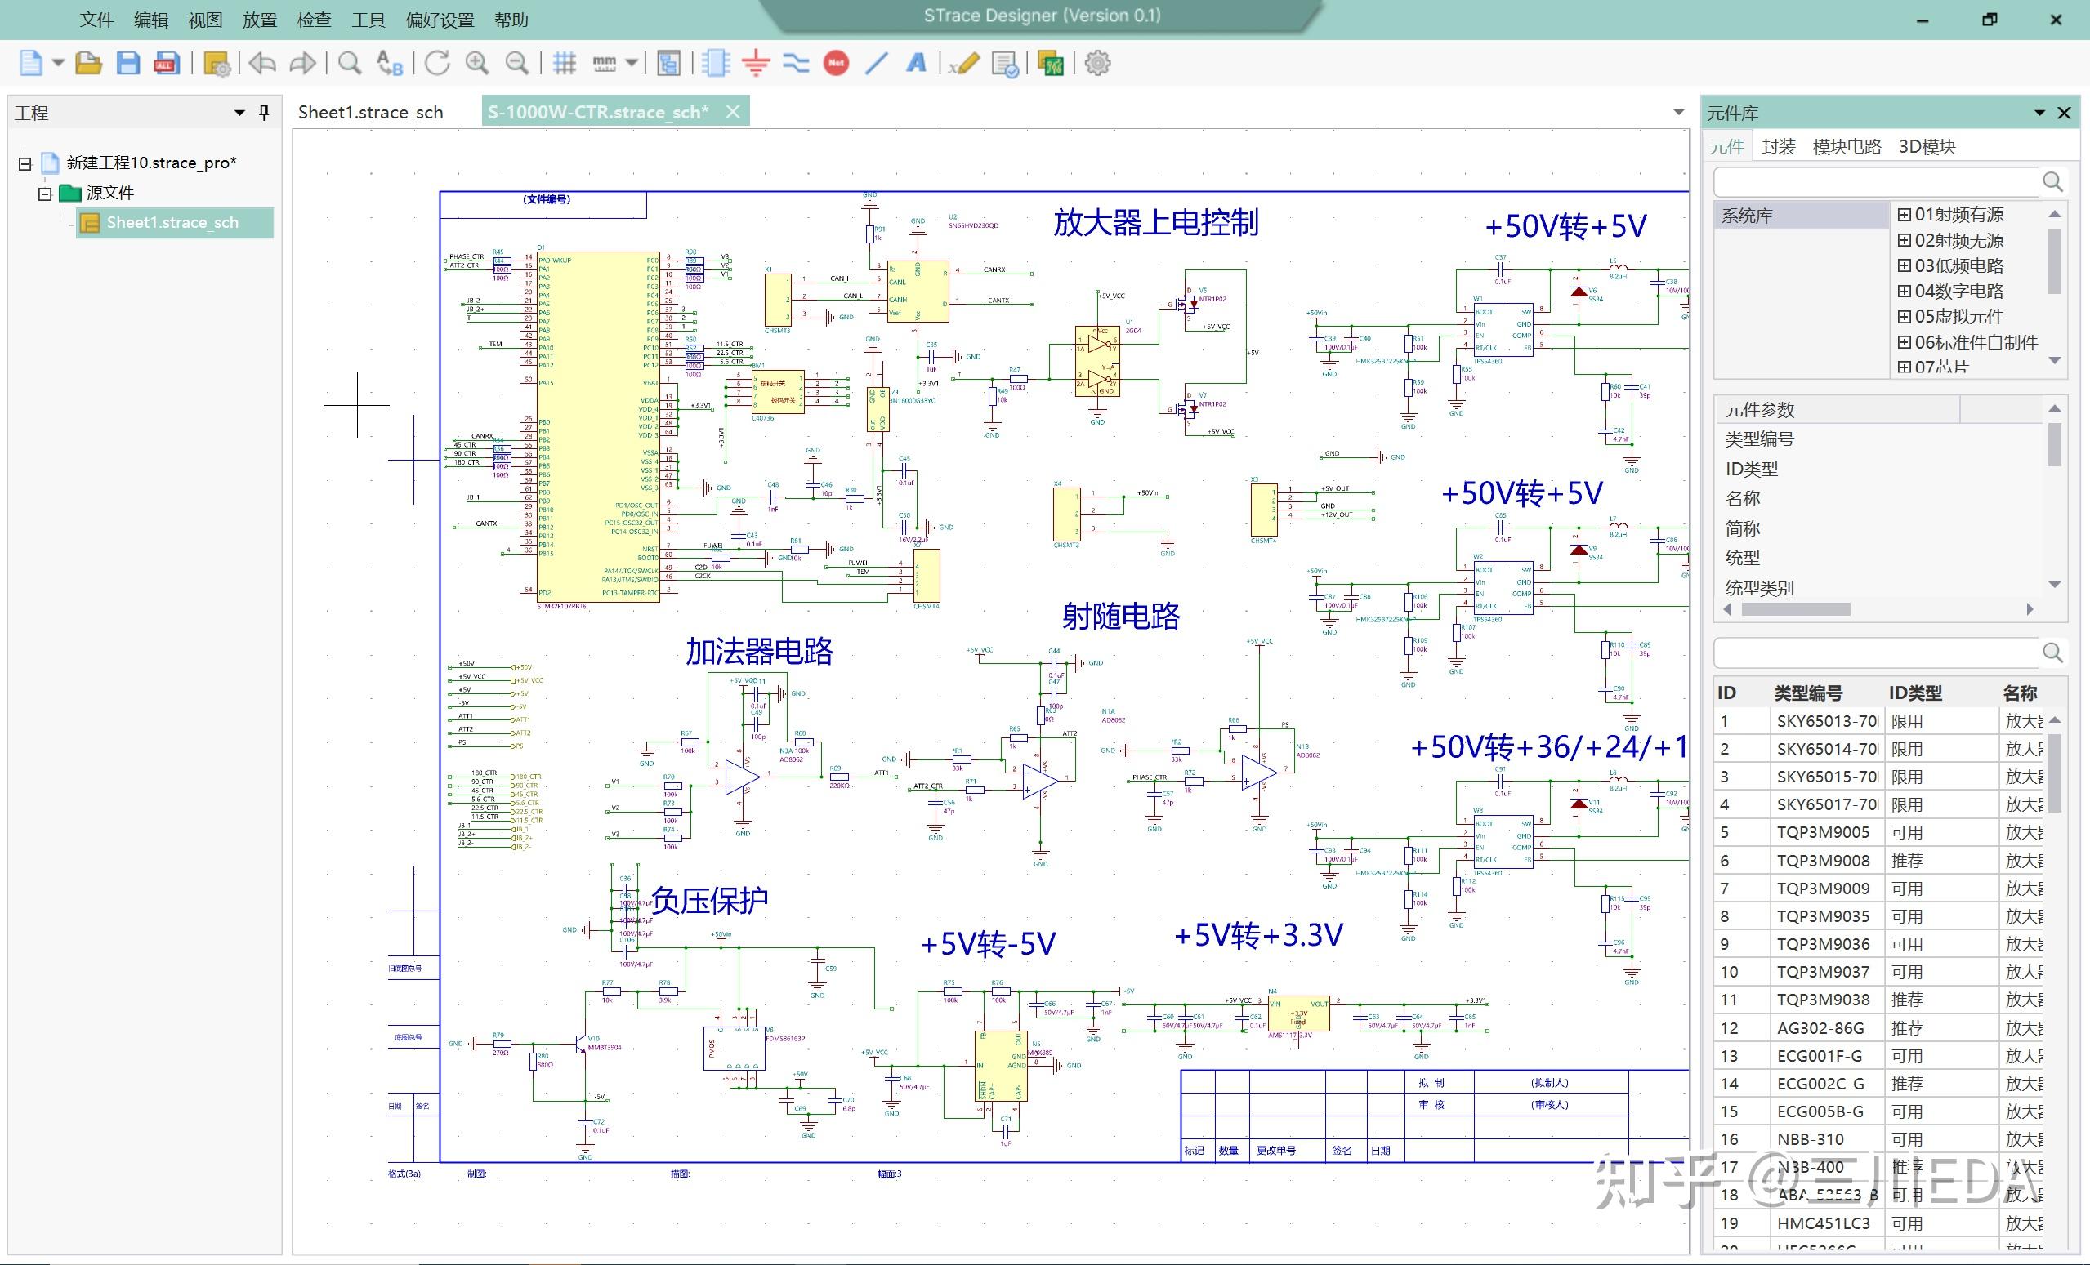Click the 系统库 library entry

coord(1749,214)
